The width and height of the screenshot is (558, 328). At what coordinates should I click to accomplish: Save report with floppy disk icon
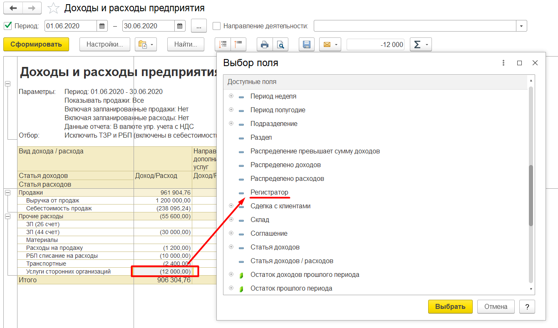coord(307,44)
